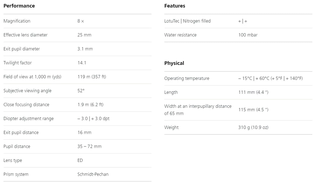Image resolution: width=315 pixels, height=186 pixels.
Task: Select the Exit pupil distance label
Action: (21, 133)
